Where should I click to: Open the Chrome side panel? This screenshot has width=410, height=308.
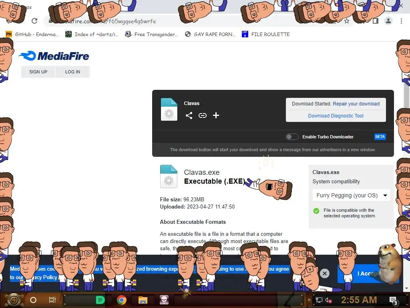click(x=376, y=21)
